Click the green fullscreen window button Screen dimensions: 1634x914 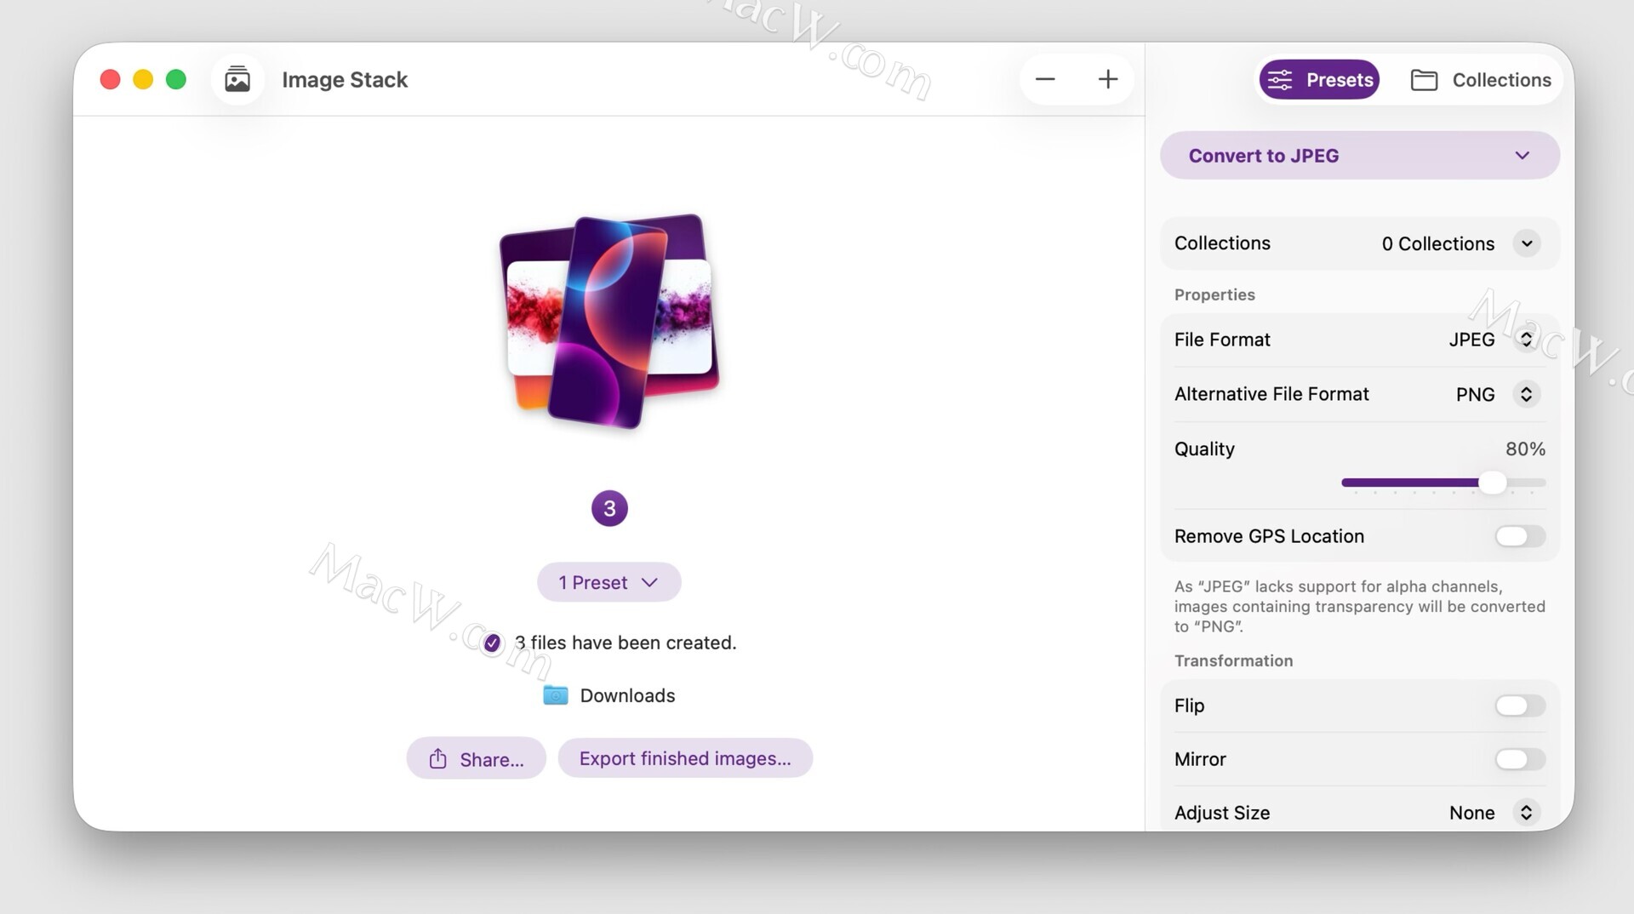pos(176,79)
